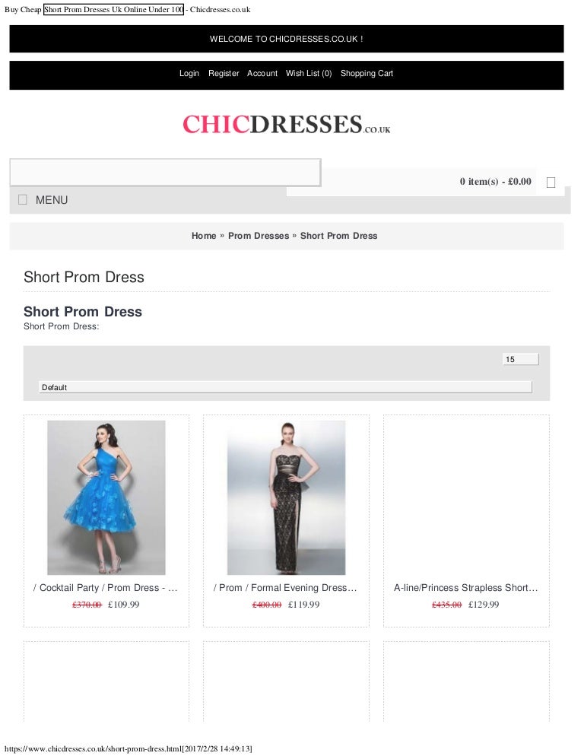Click the 0 item(s) - £0.00 cart summary

[x=495, y=182]
